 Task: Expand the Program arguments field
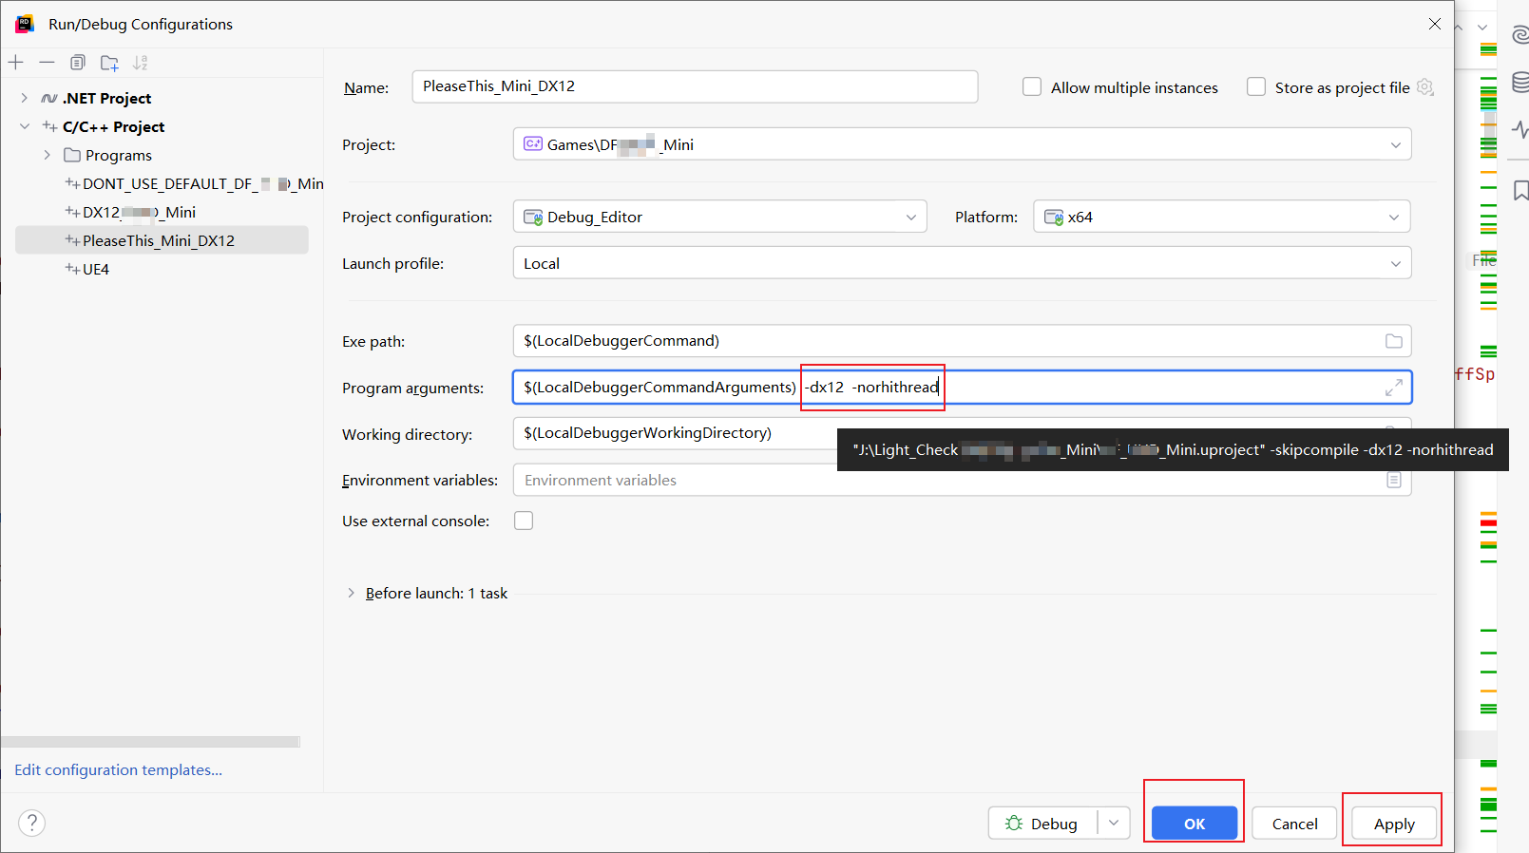point(1394,388)
